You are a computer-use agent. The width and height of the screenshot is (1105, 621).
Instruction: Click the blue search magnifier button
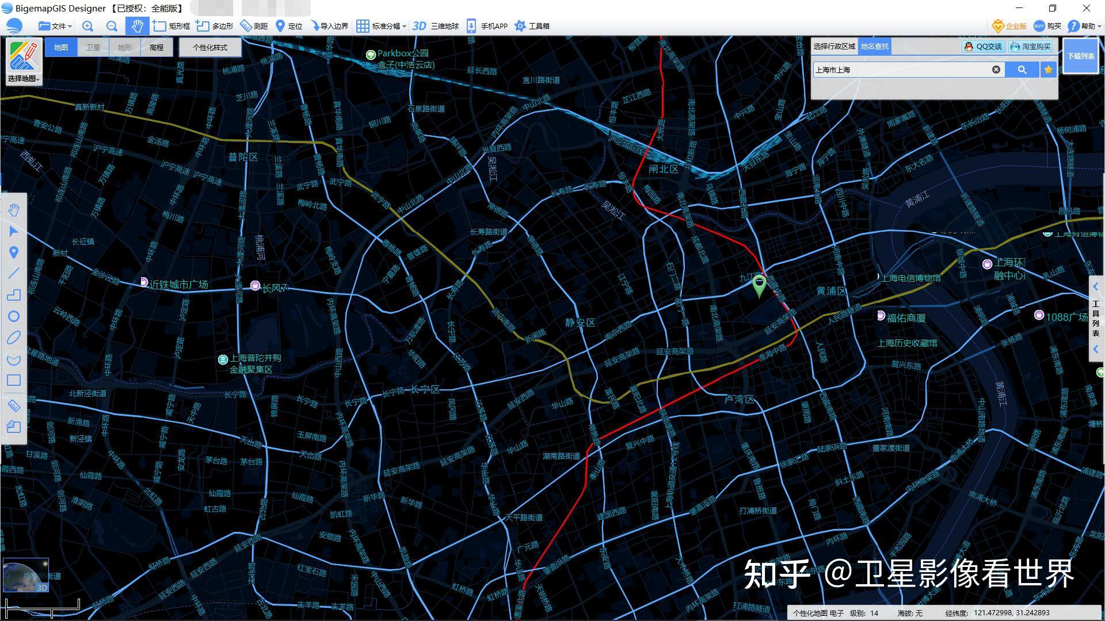click(1022, 70)
